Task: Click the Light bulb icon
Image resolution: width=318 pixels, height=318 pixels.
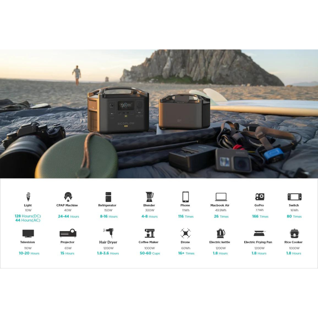Action: click(x=28, y=197)
